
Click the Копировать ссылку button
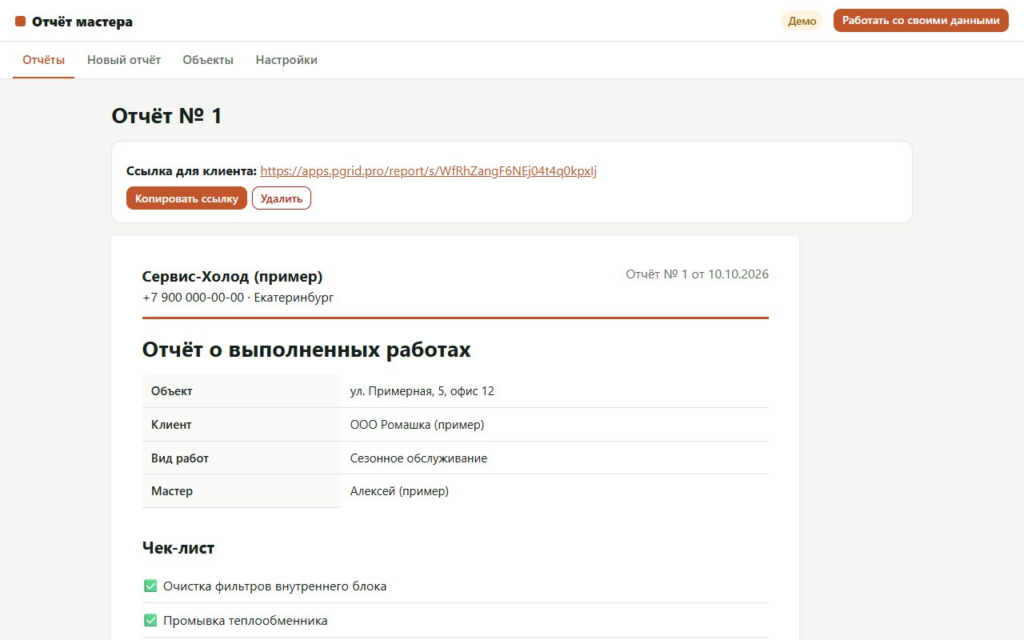pos(186,198)
